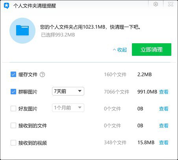This screenshot has width=178, height=160.
Task: Uncheck the 缓存文件 checkbox
Action: pyautogui.click(x=13, y=74)
